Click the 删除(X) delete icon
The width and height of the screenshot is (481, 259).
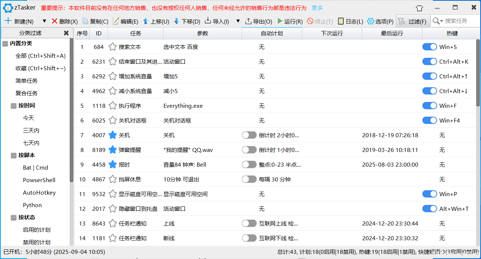(54, 21)
